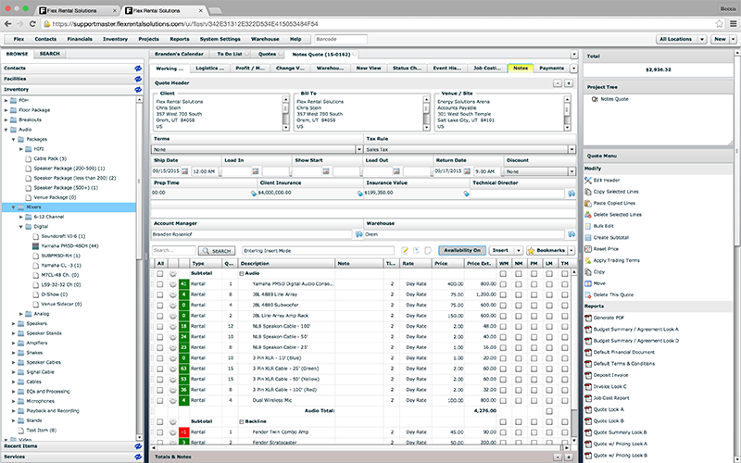741x463 pixels.
Task: Open the Load In calendar picker
Action: tap(256, 171)
